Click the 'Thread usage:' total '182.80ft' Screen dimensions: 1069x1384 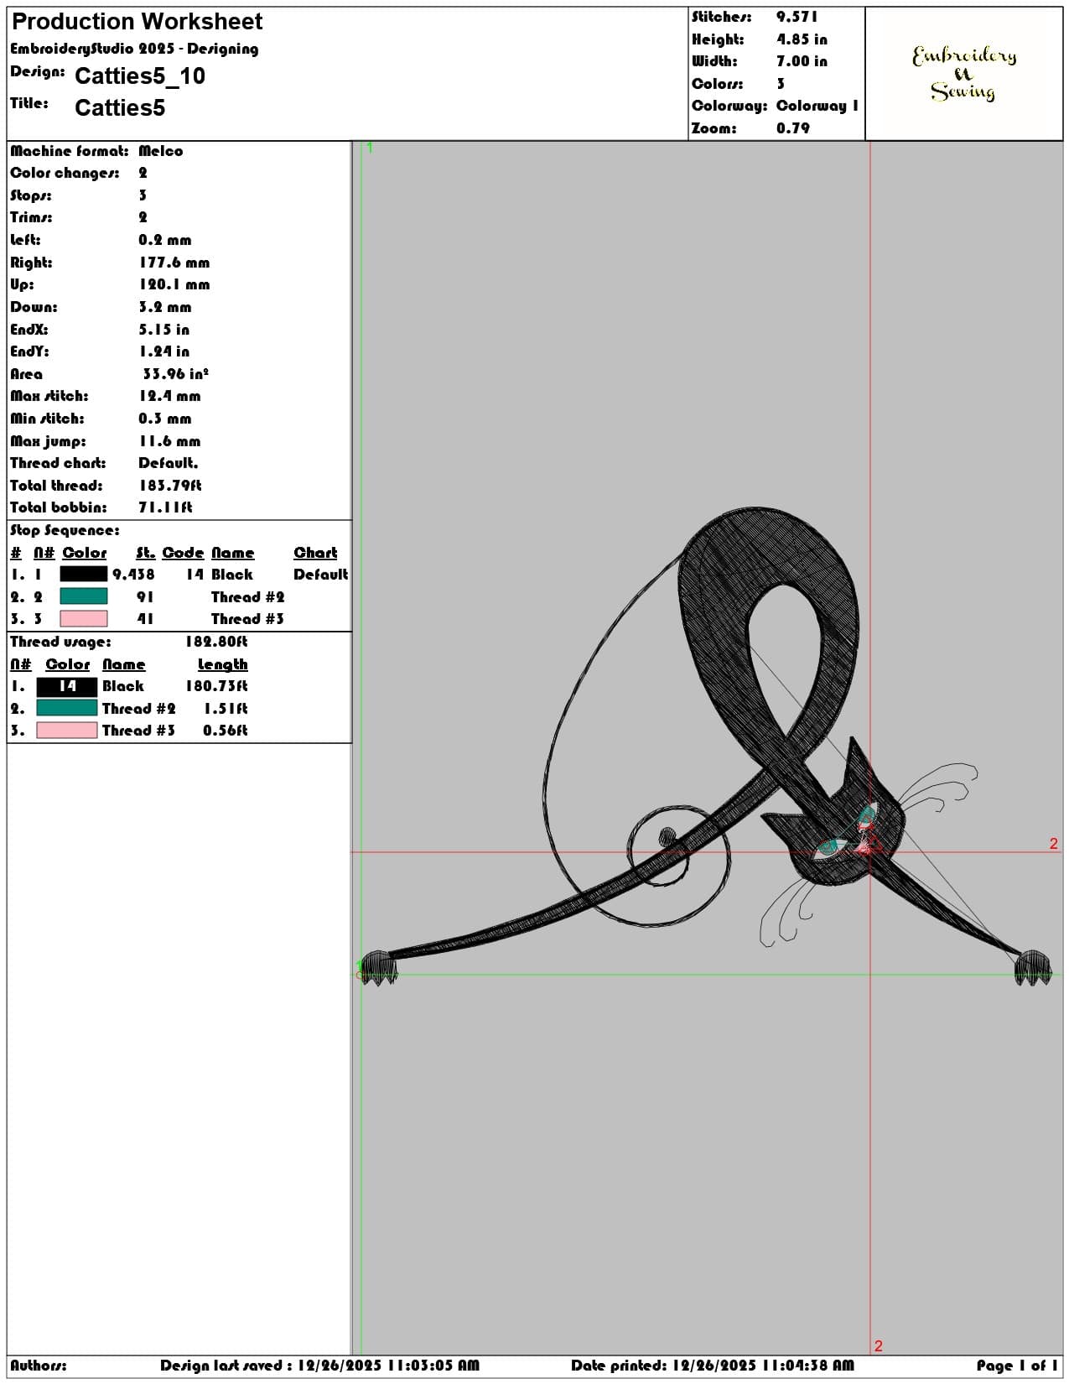pos(216,642)
